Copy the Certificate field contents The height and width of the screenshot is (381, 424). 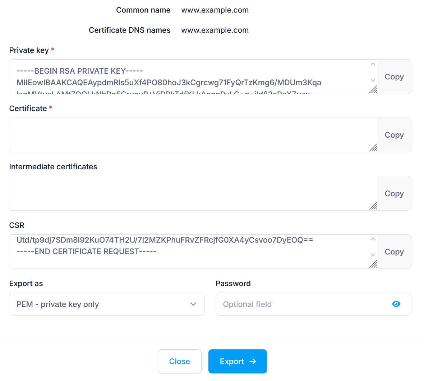point(394,135)
